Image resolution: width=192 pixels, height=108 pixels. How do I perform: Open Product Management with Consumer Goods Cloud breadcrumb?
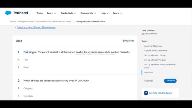coord(41,21)
